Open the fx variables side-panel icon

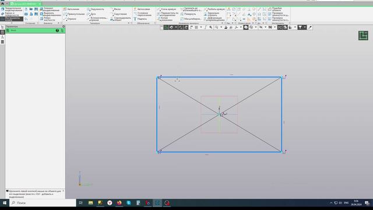(2, 37)
